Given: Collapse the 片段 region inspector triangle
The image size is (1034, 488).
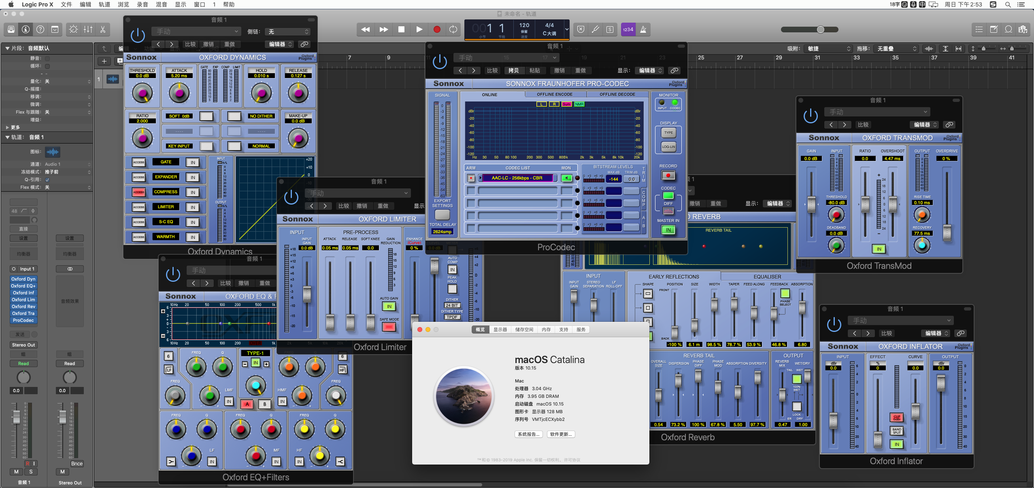Looking at the screenshot, I should [x=7, y=48].
